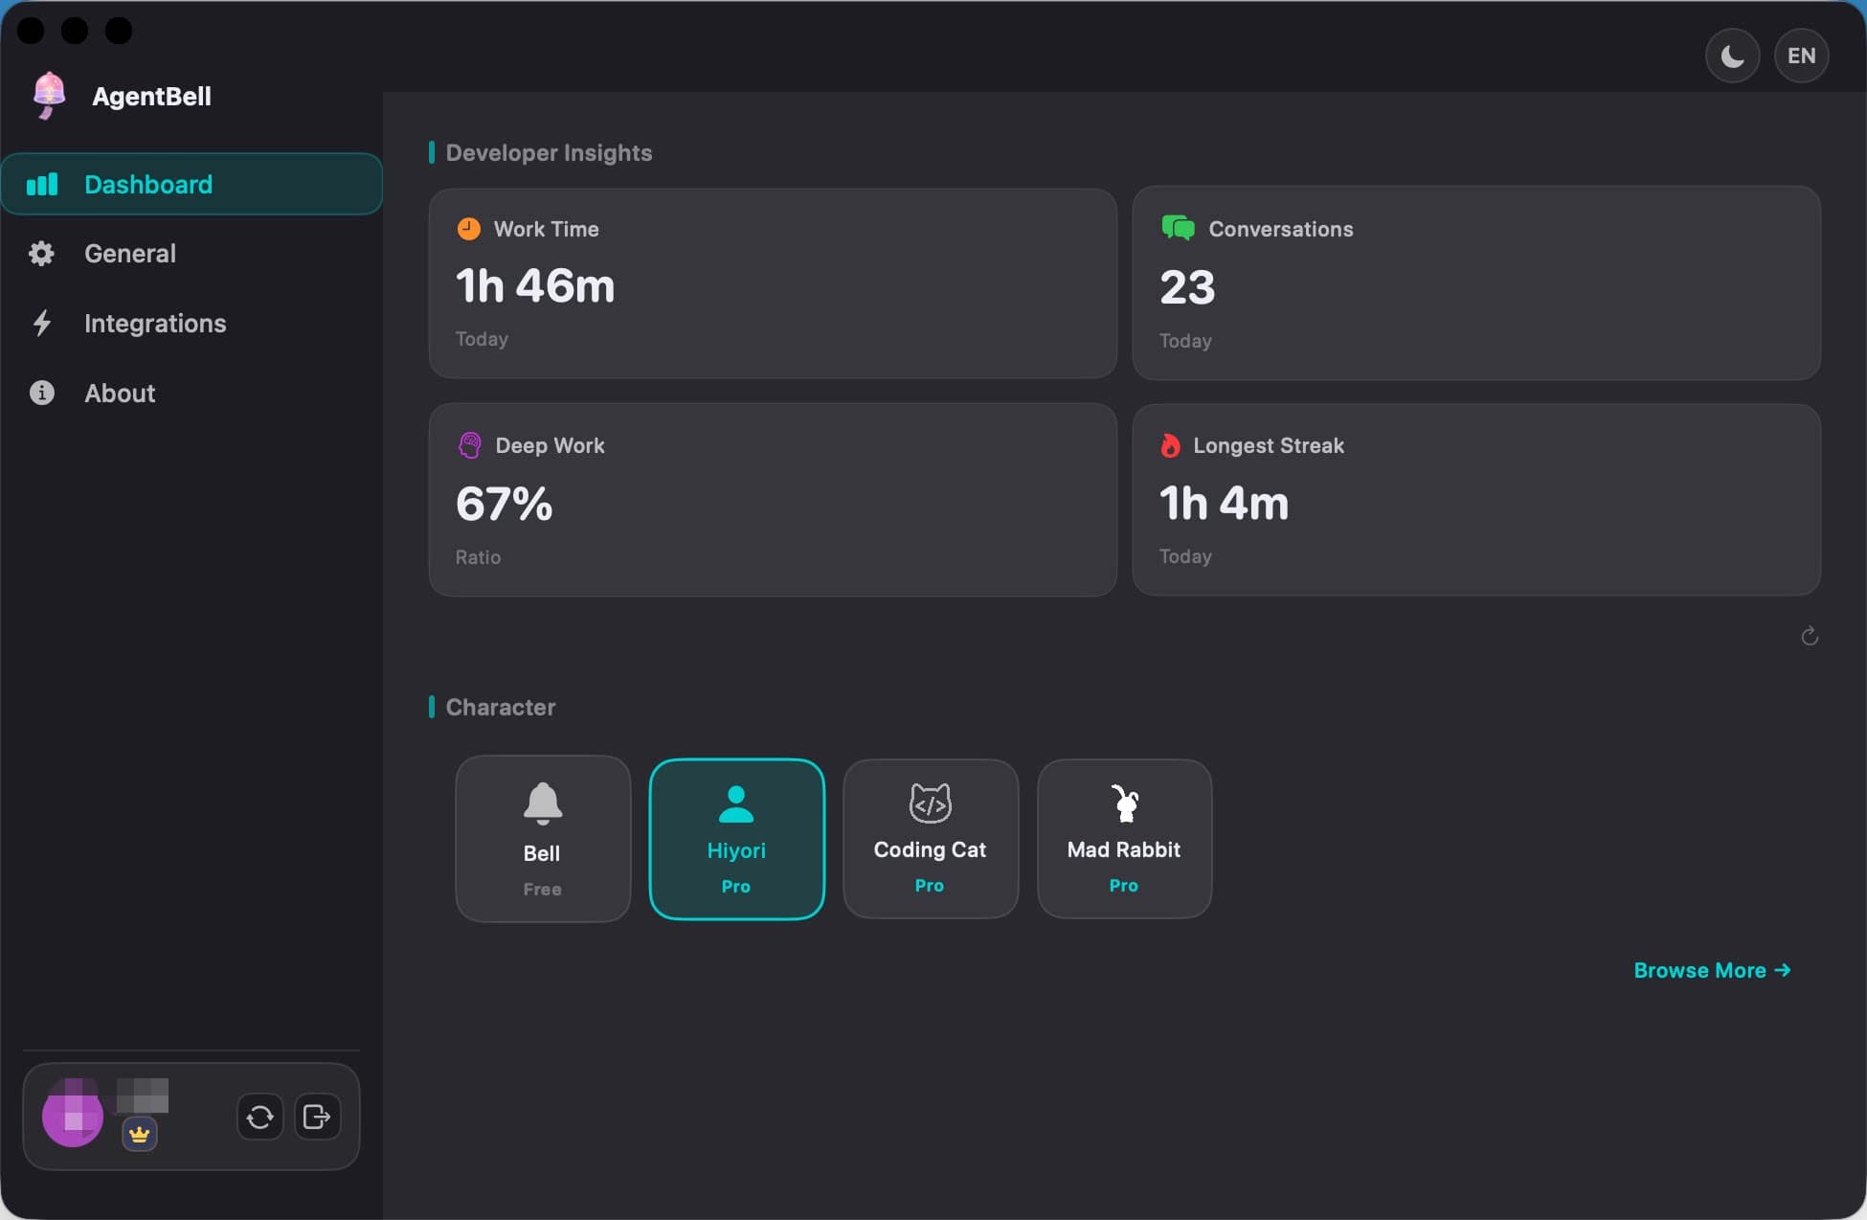Open the About info icon
This screenshot has width=1867, height=1220.
(42, 393)
